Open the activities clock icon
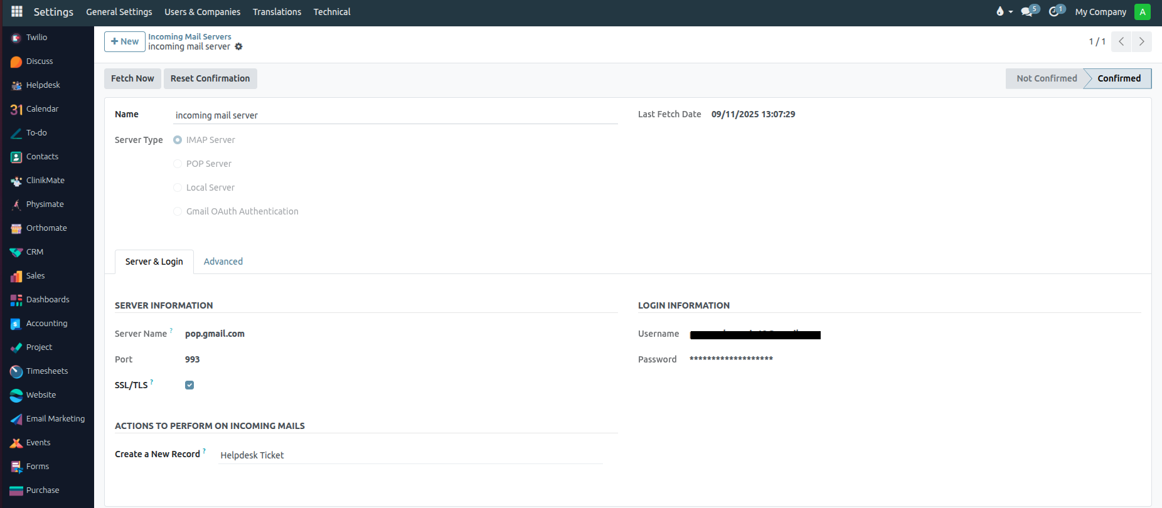The image size is (1162, 508). [x=1055, y=12]
